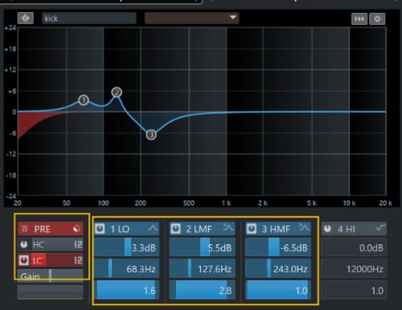This screenshot has height=310, width=402.
Task: Open band 4 HI filter type icon
Action: point(380,228)
